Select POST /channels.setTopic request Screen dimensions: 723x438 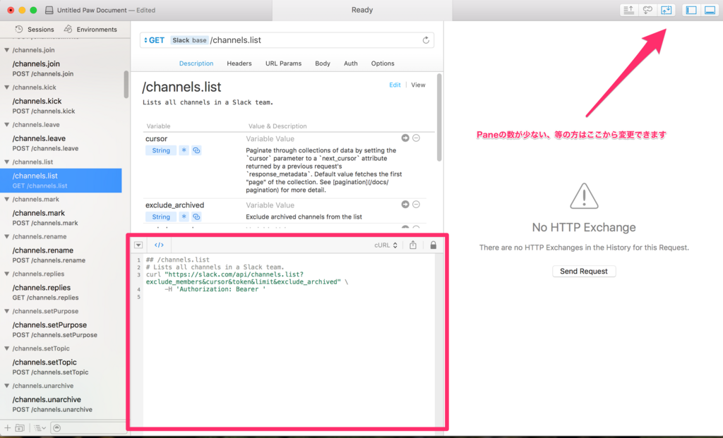[61, 367]
